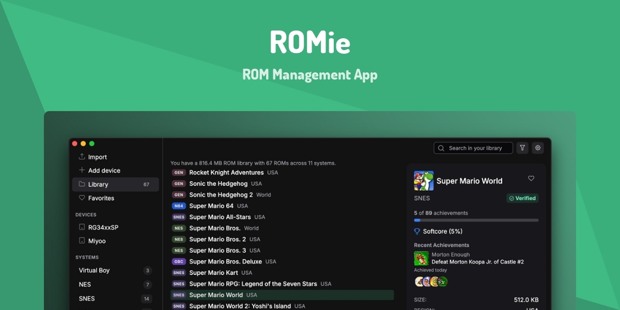Click GEN tag beside Rocket Knight Adventures
This screenshot has width=620, height=310.
[179, 173]
